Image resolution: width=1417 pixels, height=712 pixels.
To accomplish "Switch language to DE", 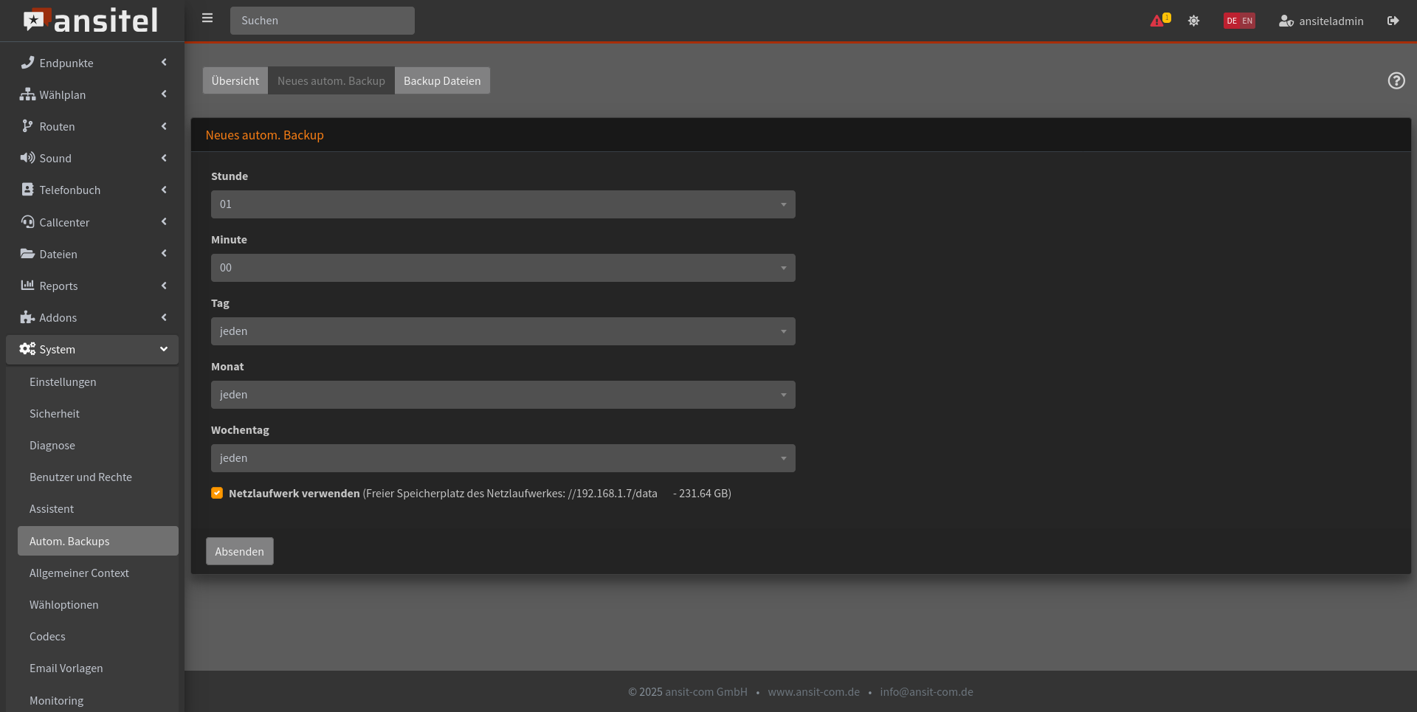I will 1232,21.
